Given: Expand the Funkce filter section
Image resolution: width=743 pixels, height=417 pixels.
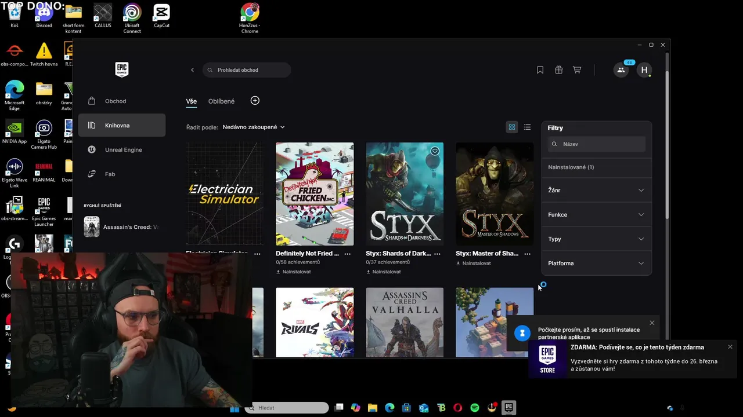Looking at the screenshot, I should pyautogui.click(x=597, y=214).
